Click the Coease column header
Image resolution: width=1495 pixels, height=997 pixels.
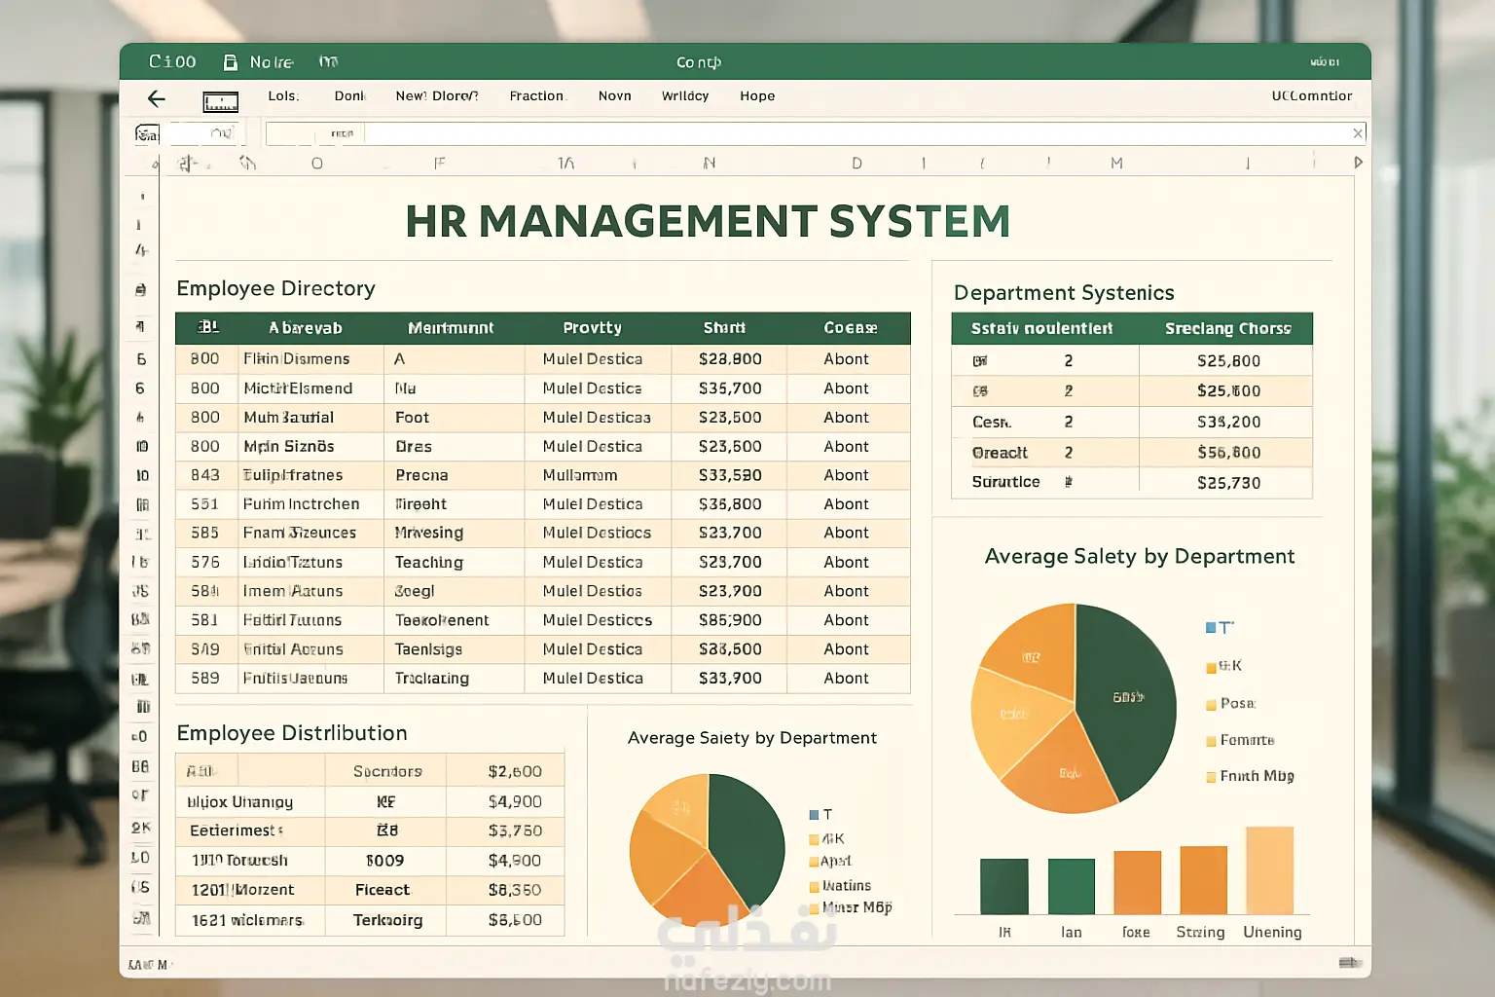click(850, 328)
